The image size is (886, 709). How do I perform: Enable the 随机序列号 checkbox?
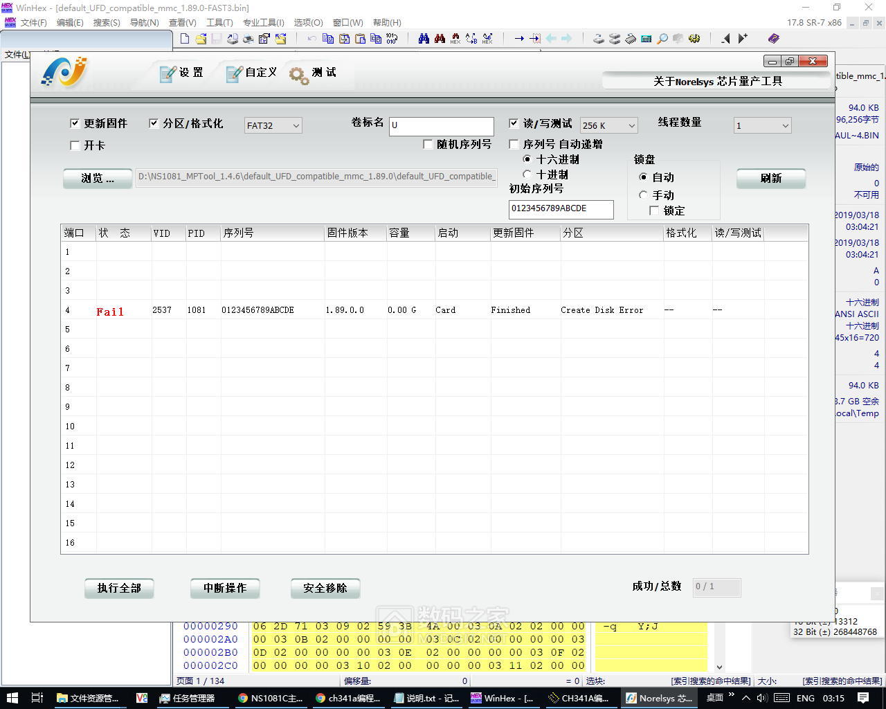click(428, 144)
